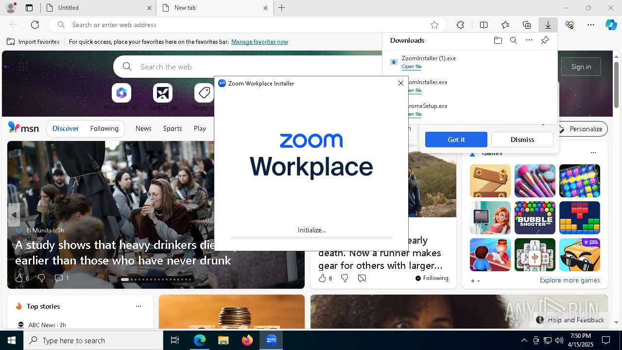622x350 pixels.
Task: Click Following status on runner article
Action: (x=432, y=278)
